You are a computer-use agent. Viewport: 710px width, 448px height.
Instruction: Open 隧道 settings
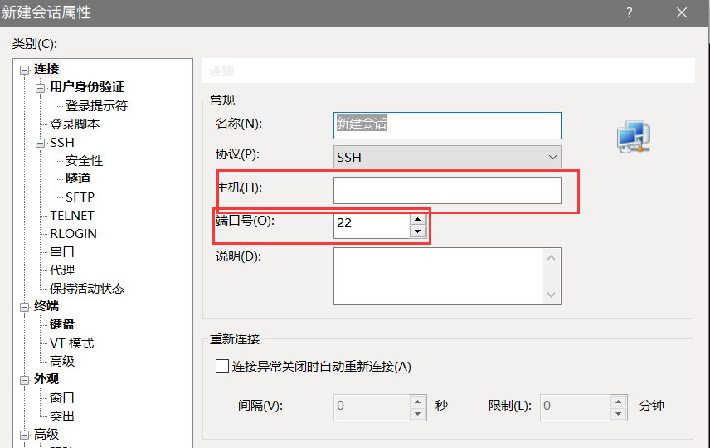(x=78, y=178)
